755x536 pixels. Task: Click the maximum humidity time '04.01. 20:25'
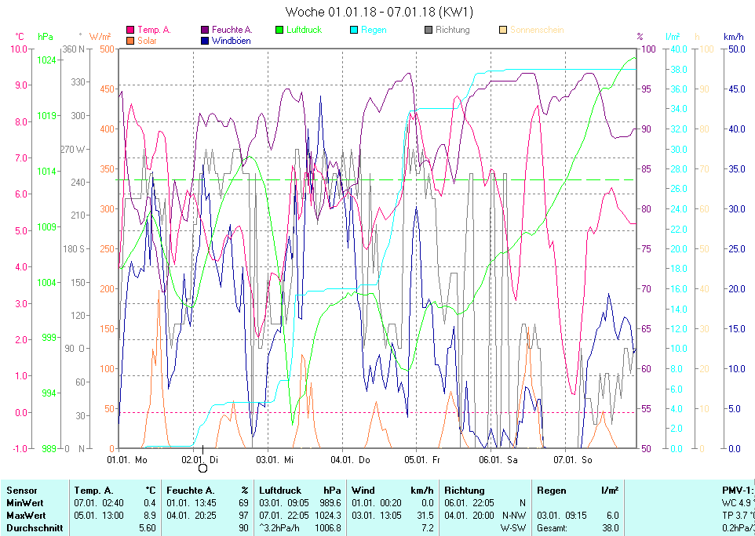pyautogui.click(x=191, y=516)
